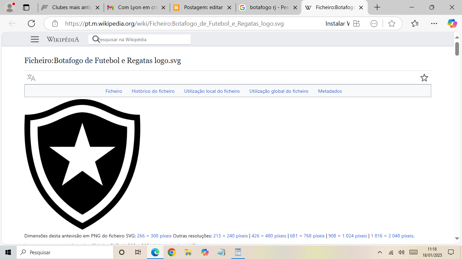Open the tab actions menu icon
462x259 pixels.
point(26,7)
